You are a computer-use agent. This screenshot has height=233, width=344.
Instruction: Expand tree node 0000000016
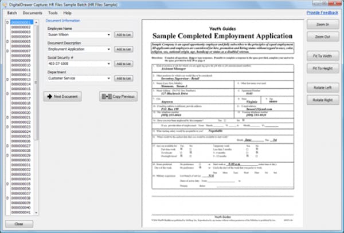click(7, 93)
